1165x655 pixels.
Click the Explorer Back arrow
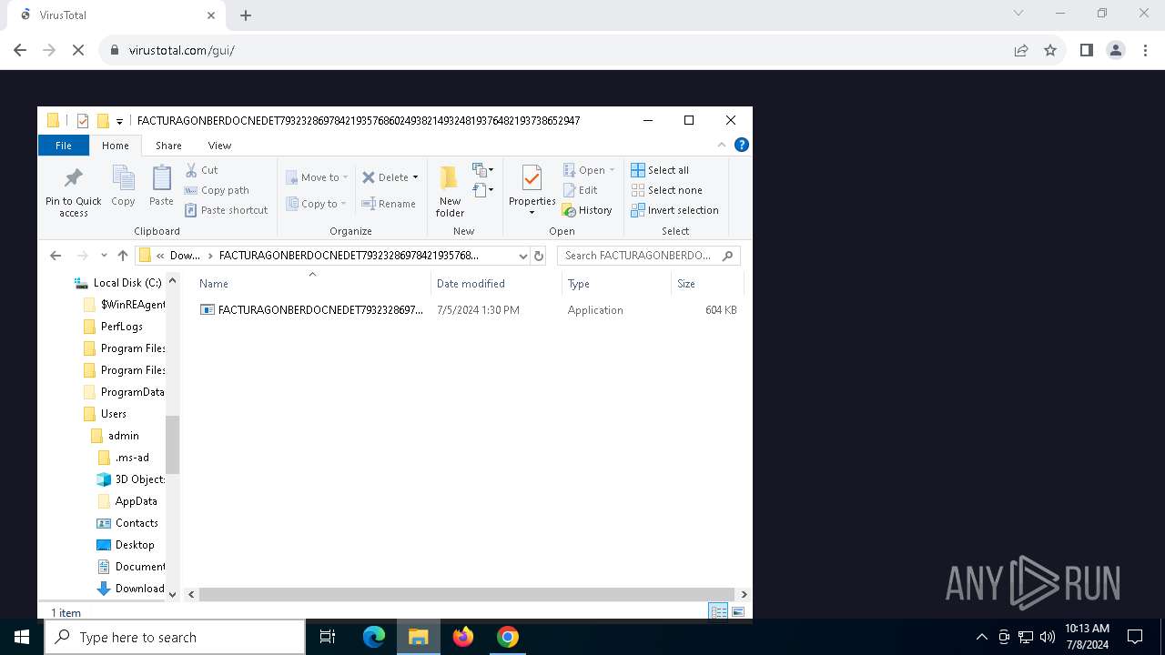pyautogui.click(x=56, y=256)
